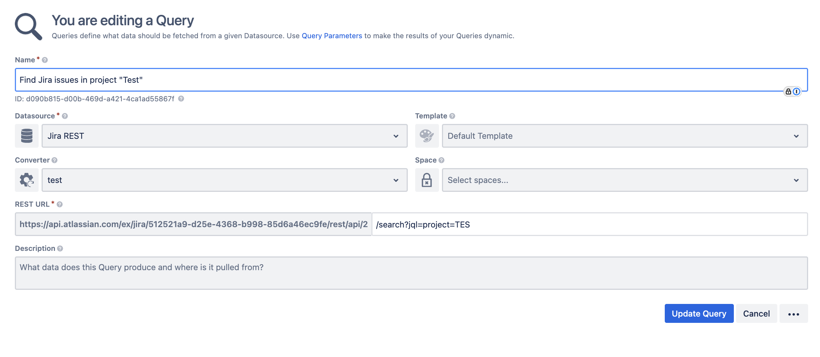Click the help icon beside the query ID

pos(181,99)
